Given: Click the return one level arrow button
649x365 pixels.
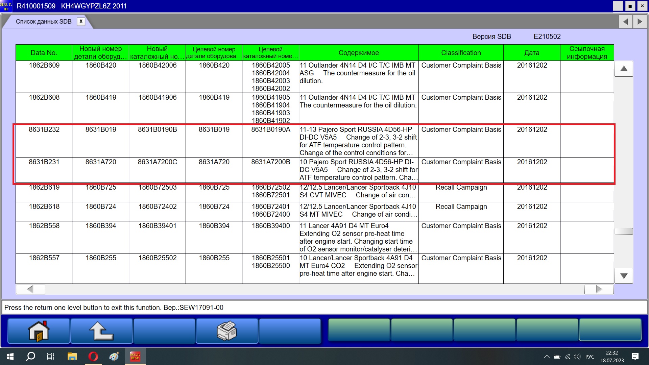Looking at the screenshot, I should point(101,331).
